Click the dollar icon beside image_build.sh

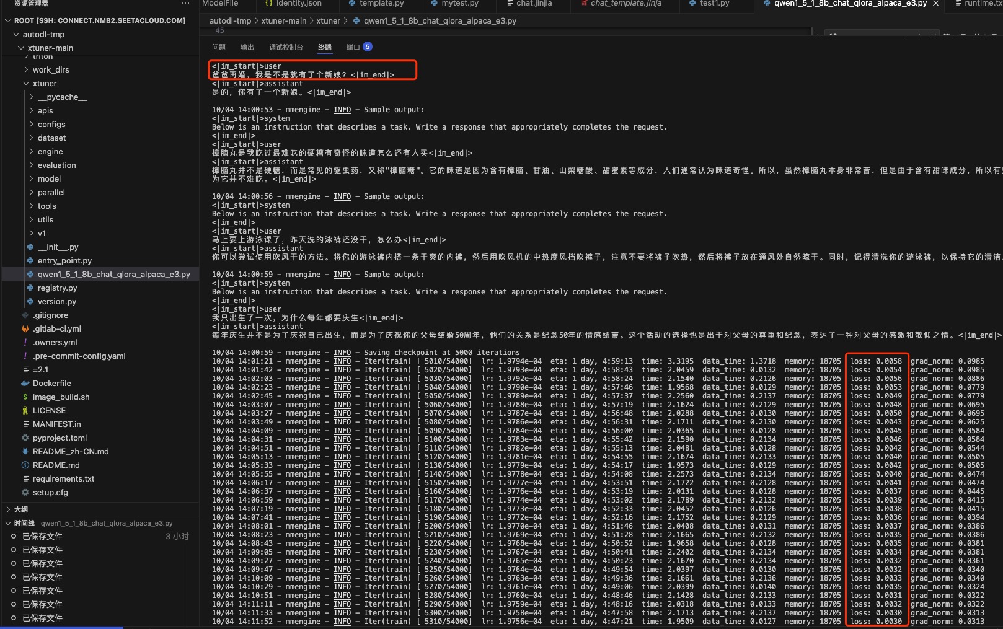tap(25, 397)
